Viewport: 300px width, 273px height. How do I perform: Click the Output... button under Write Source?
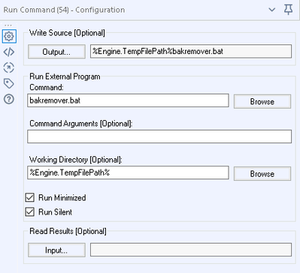pyautogui.click(x=56, y=52)
